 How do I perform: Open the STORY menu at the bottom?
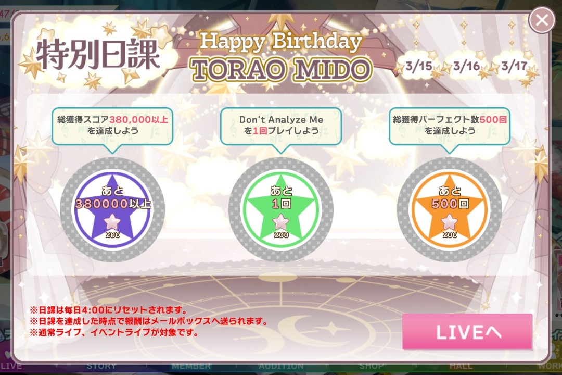(101, 366)
